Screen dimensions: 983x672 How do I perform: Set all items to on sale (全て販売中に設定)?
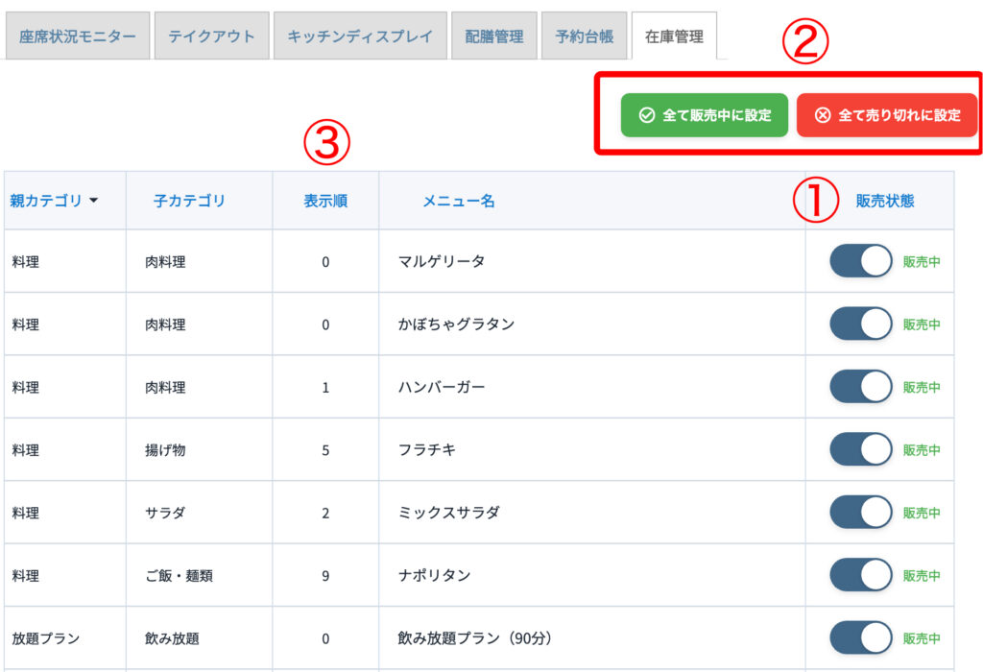(x=704, y=115)
